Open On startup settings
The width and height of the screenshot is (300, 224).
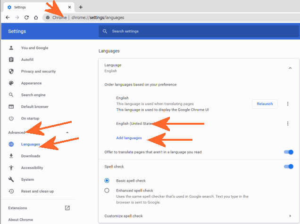point(30,118)
